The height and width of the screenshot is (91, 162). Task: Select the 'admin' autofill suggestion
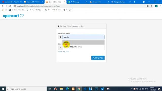84,42
